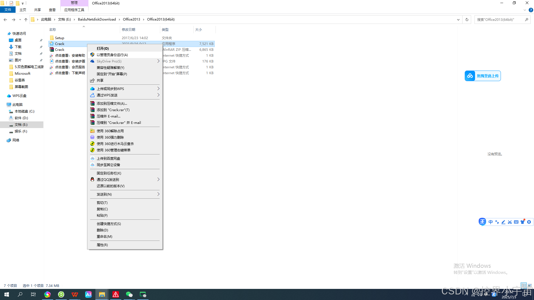Click BaiduNetdiskDownload in the breadcrumb path
The width and height of the screenshot is (534, 300).
(97, 19)
